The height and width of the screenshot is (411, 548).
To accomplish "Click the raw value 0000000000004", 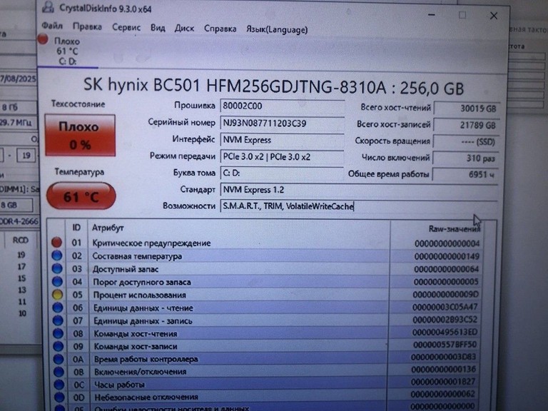I will (x=447, y=243).
